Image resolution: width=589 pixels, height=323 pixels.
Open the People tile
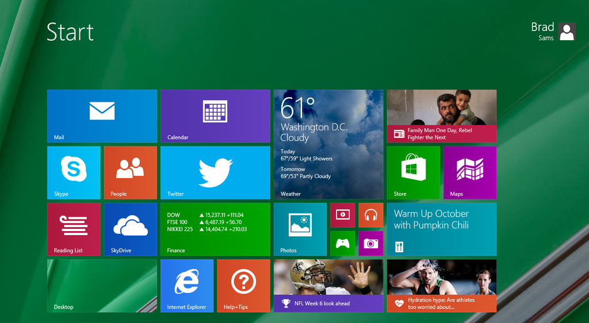(x=131, y=172)
